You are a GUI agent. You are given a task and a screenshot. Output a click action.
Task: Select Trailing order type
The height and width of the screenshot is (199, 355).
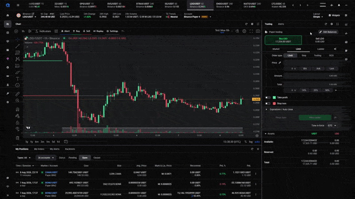point(317,56)
